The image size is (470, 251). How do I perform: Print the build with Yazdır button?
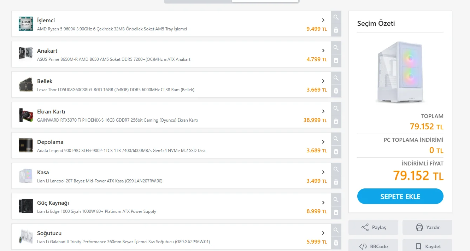(x=427, y=227)
